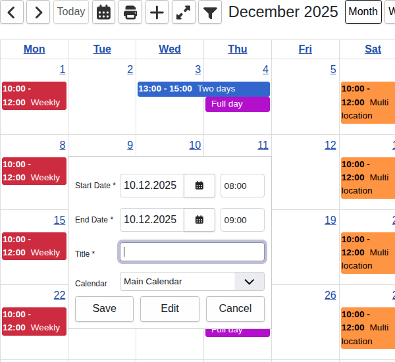Open the full Edit form
The image size is (395, 362).
(170, 309)
